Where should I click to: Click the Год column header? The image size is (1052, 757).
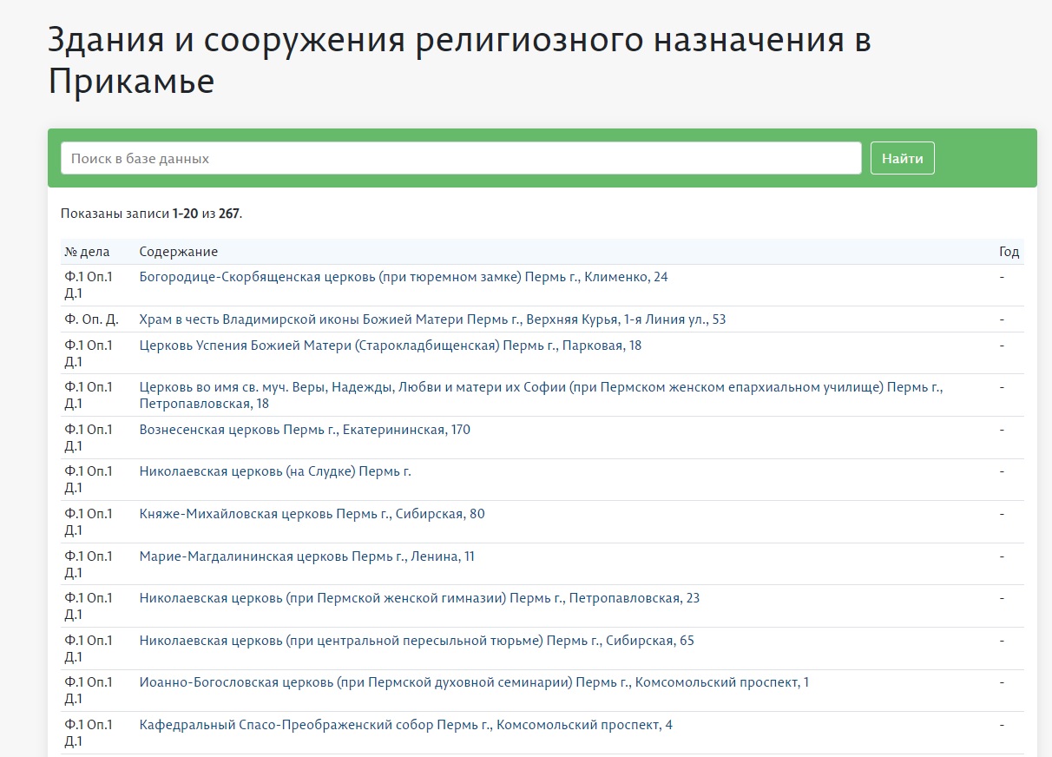point(1009,252)
